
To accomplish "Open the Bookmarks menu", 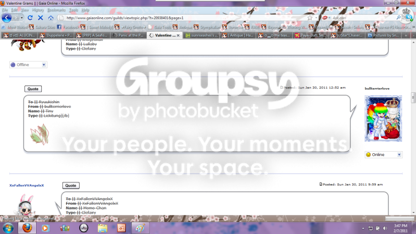I will pyautogui.click(x=56, y=10).
